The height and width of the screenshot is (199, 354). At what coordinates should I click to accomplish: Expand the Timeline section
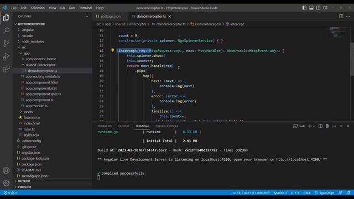(x=24, y=187)
